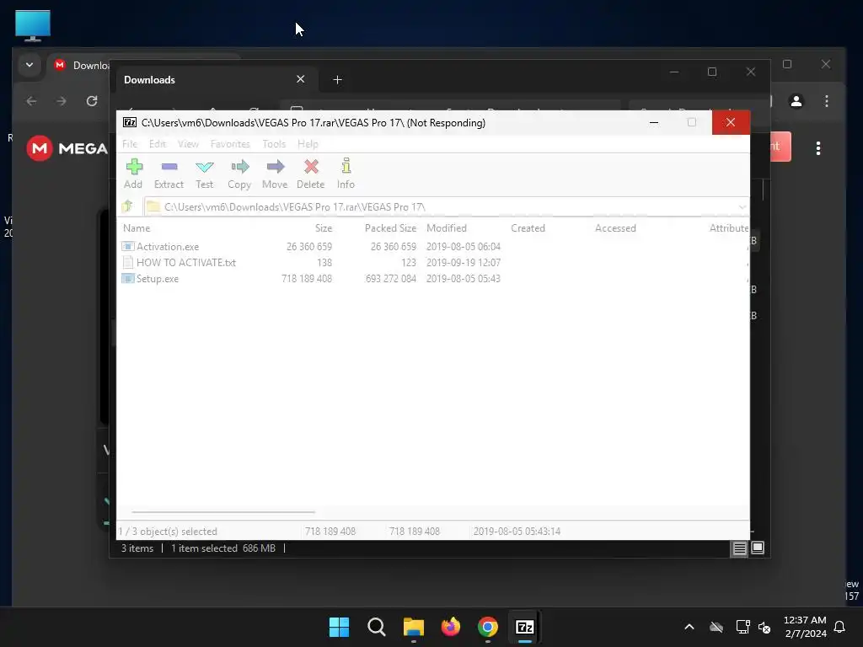863x647 pixels.
Task: Switch Explorer to details view icon
Action: click(x=739, y=548)
